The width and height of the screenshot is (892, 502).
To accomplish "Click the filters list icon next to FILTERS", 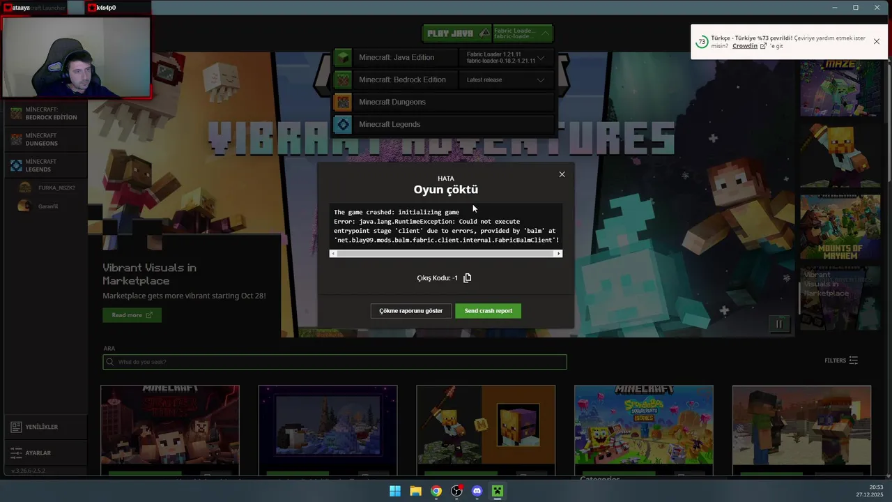I will pos(854,360).
